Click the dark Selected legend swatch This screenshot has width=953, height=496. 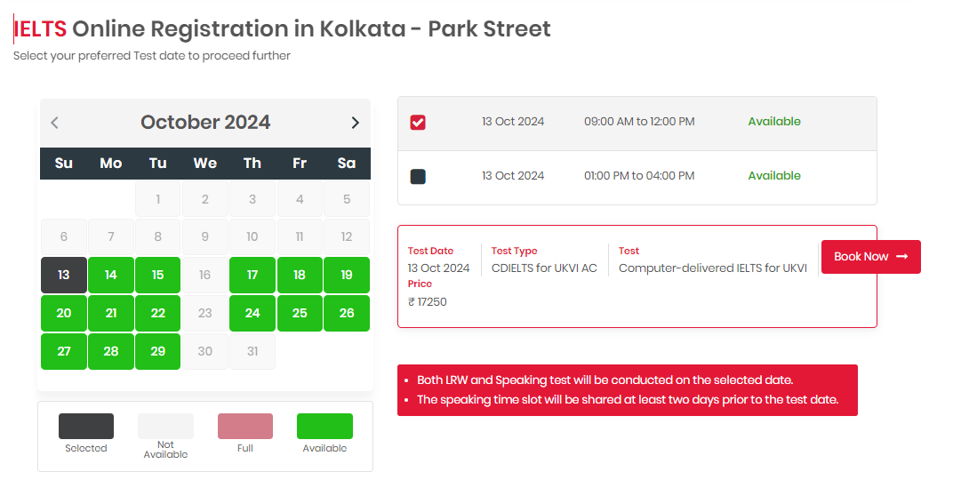(x=86, y=427)
